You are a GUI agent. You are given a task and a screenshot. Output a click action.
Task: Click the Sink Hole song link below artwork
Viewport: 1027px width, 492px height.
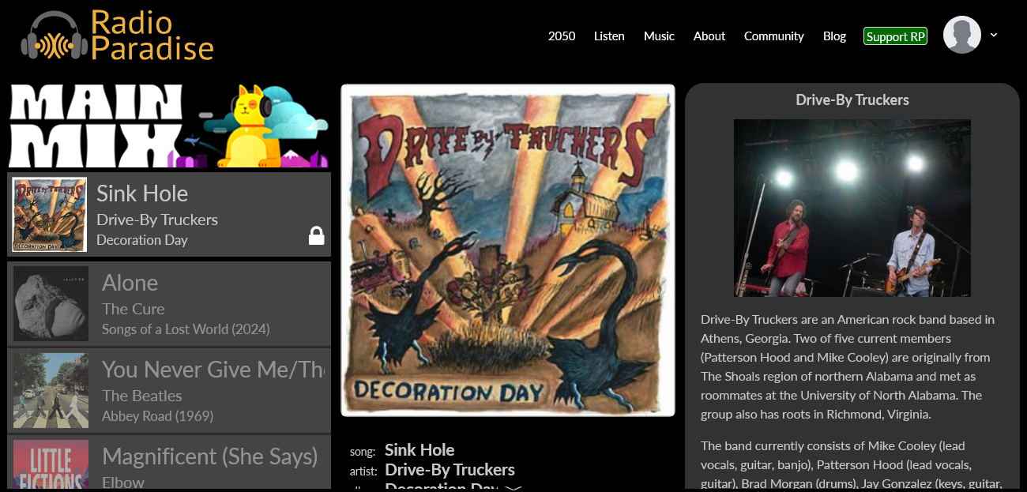pyautogui.click(x=419, y=450)
